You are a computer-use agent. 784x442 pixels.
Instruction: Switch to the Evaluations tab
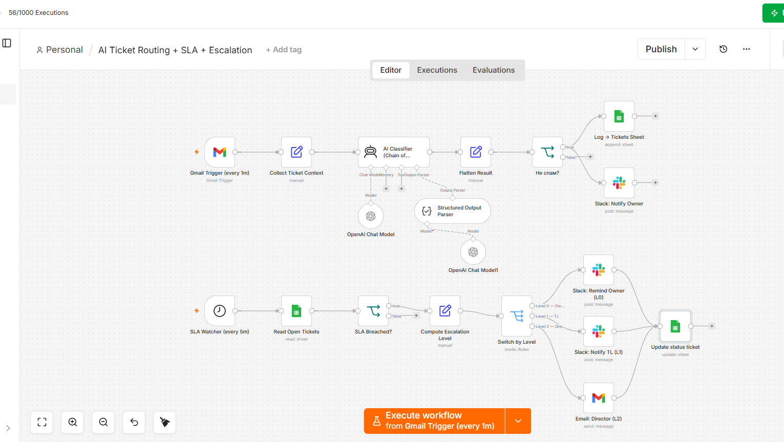tap(494, 70)
